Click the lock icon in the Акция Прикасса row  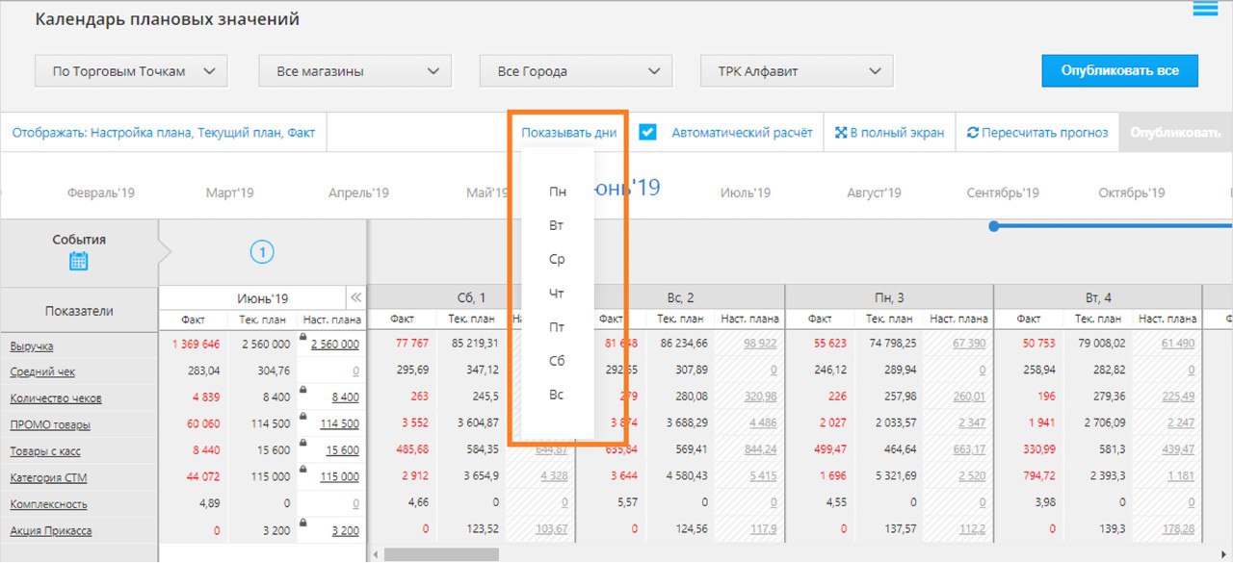point(304,523)
